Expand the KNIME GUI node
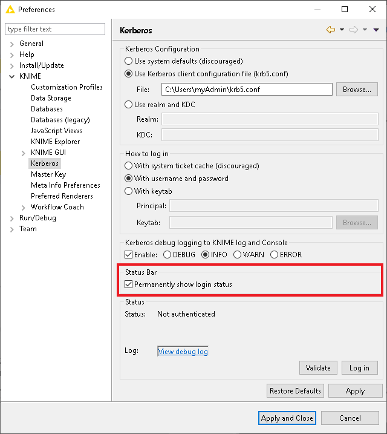This screenshot has width=387, height=434. (23, 153)
